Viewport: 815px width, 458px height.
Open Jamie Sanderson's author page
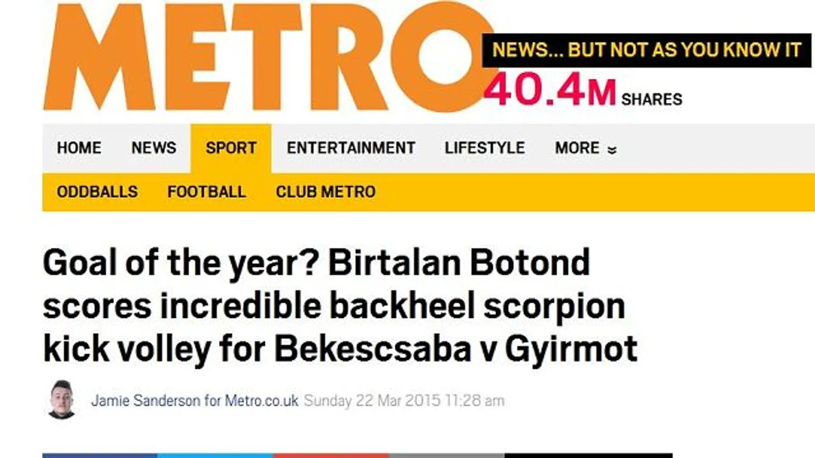[195, 401]
